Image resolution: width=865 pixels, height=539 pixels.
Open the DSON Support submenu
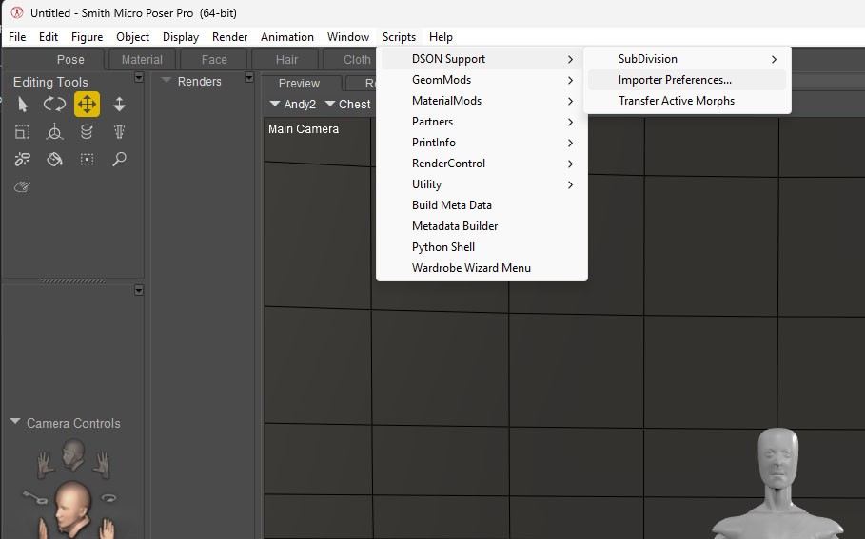482,59
